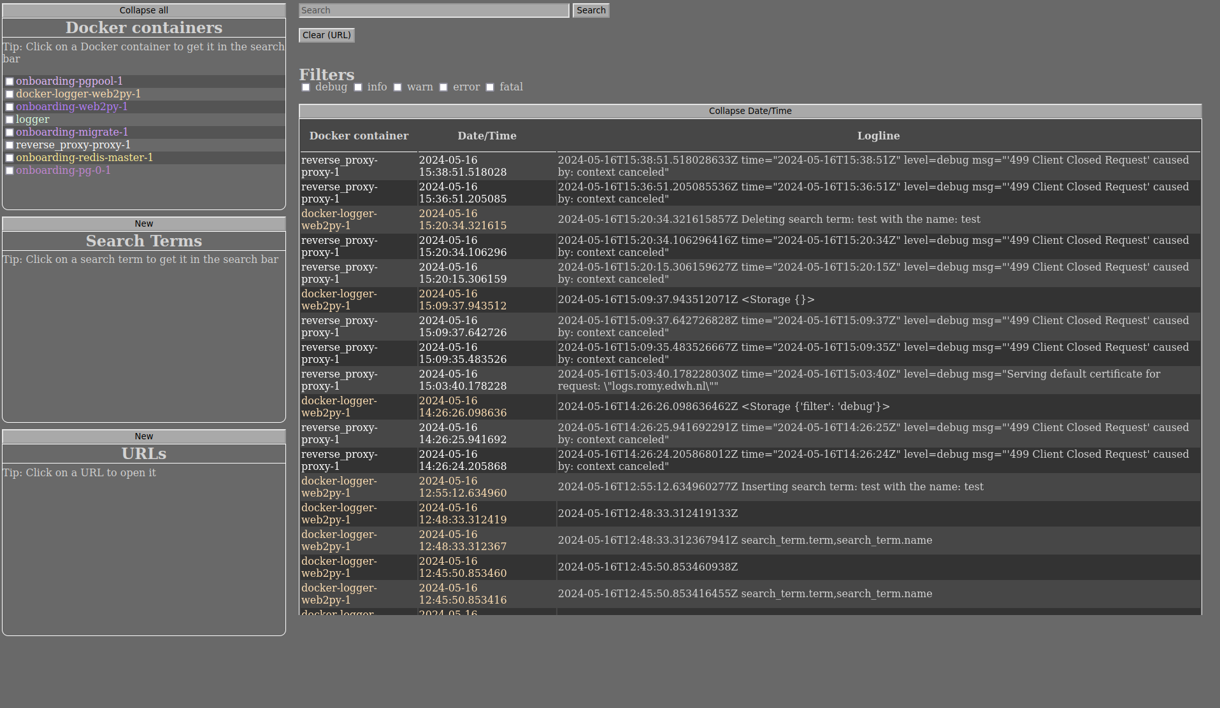Viewport: 1220px width, 708px height.
Task: Click container cell in 15:38:51.518028 row
Action: [x=359, y=166]
